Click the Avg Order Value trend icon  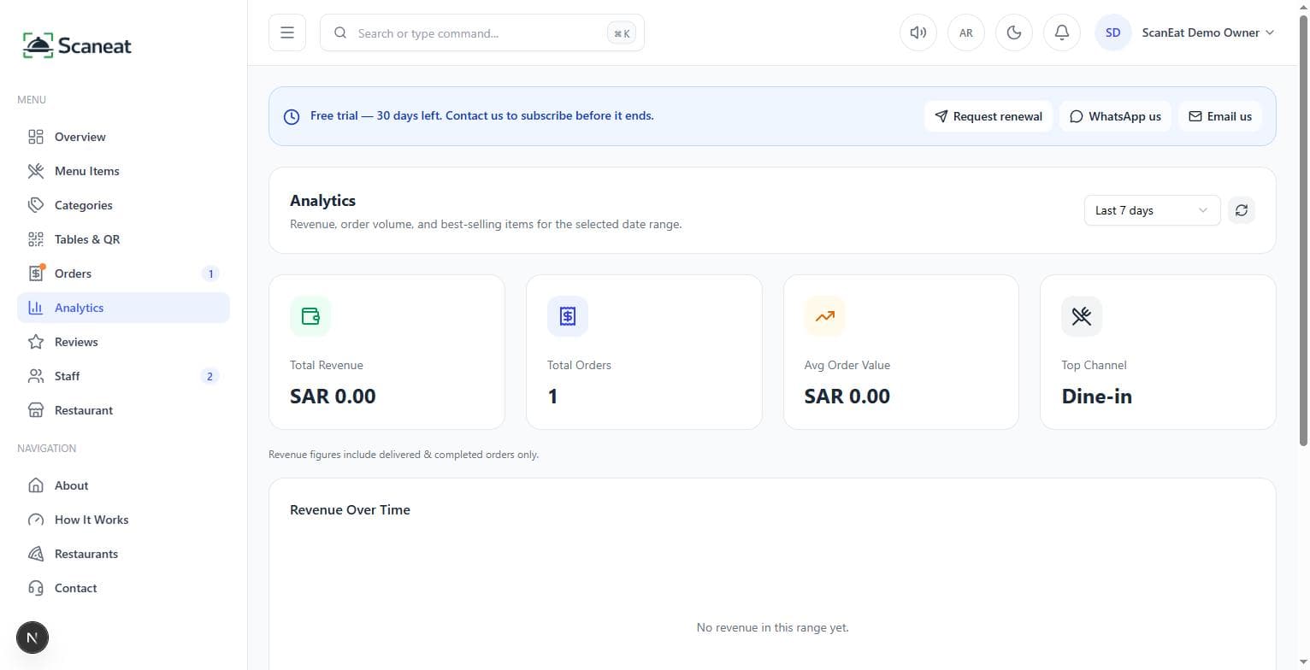coord(825,316)
